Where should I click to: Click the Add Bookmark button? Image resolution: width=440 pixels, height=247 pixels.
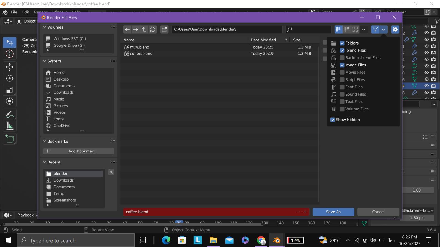pyautogui.click(x=79, y=151)
